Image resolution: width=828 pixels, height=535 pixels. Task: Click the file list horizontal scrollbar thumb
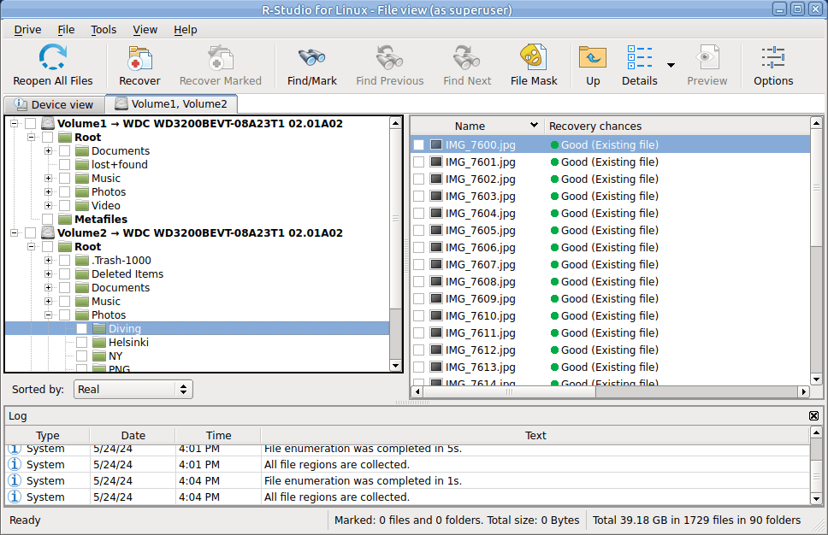pyautogui.click(x=509, y=391)
